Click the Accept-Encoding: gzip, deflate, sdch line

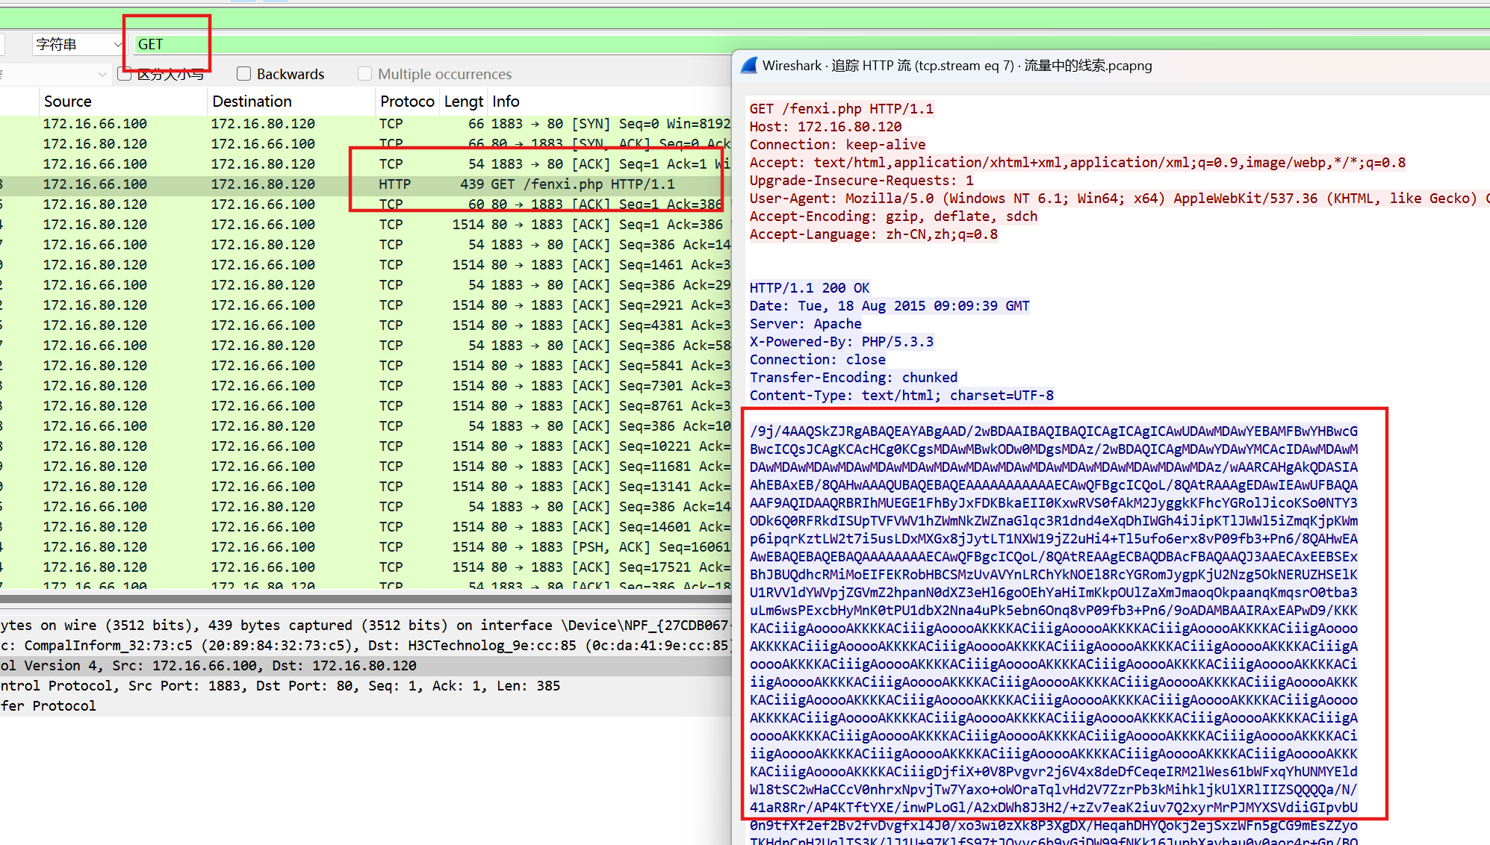894,216
